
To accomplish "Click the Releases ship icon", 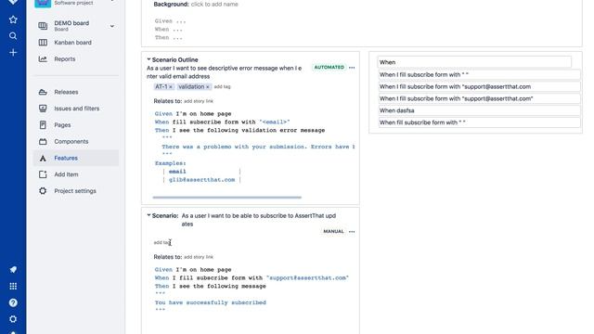I will pos(43,92).
